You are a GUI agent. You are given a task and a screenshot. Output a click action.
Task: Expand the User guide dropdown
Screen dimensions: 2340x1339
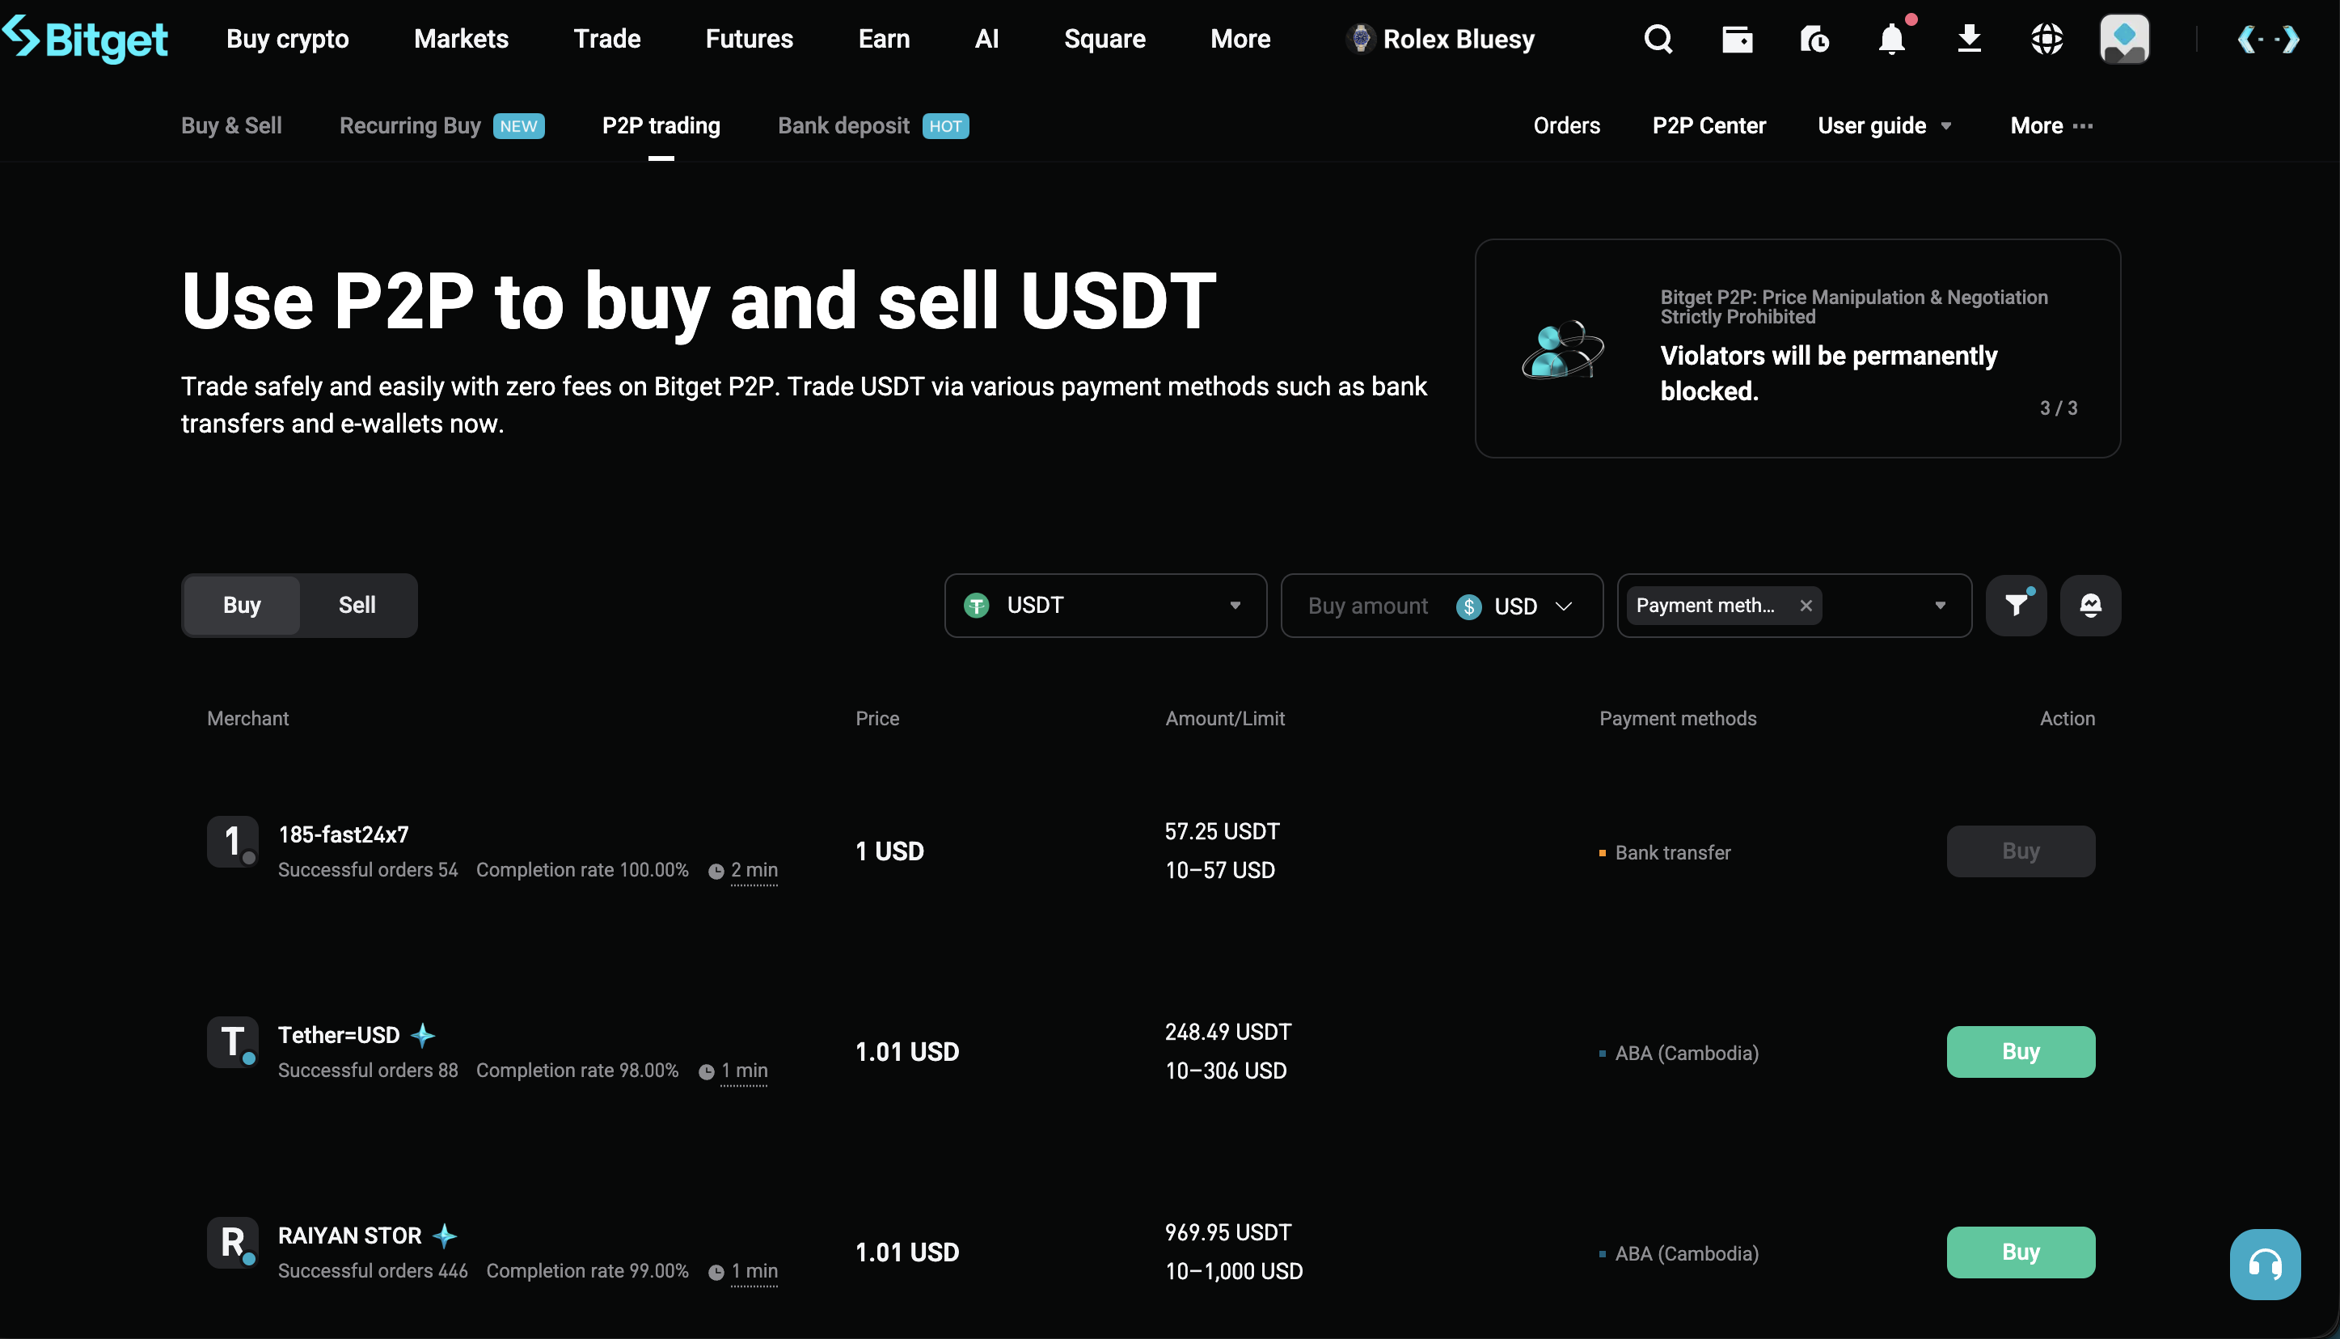(x=1884, y=126)
